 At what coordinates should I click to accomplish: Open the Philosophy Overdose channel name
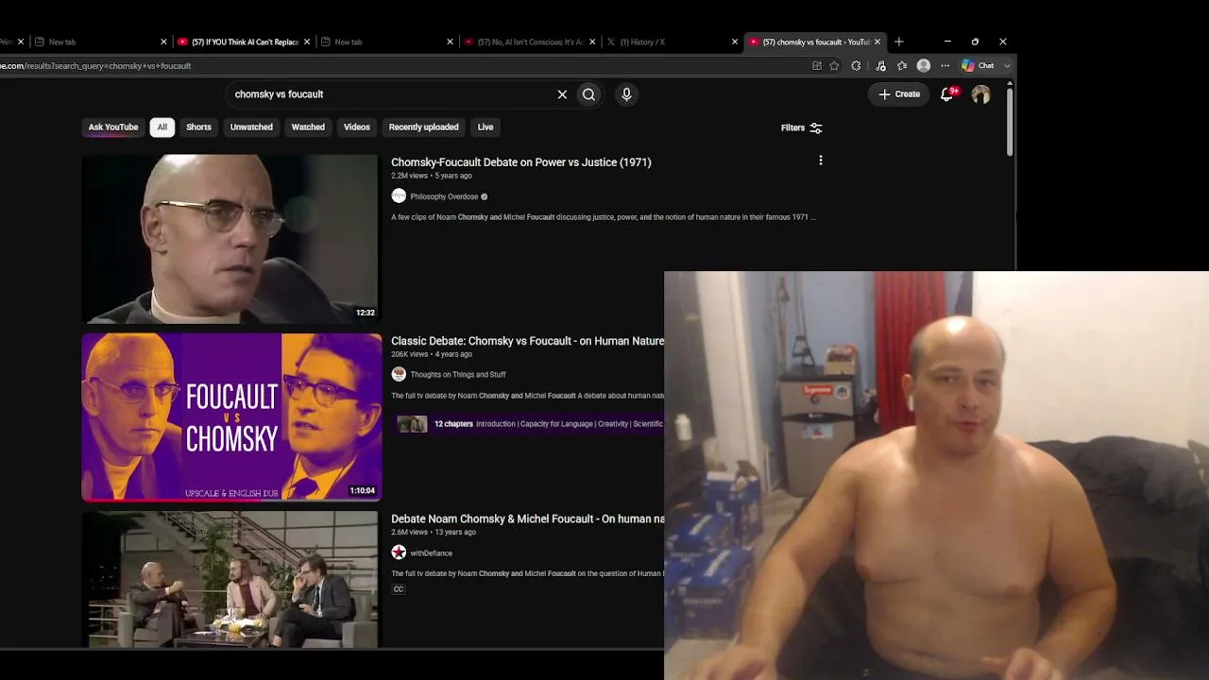coord(444,196)
